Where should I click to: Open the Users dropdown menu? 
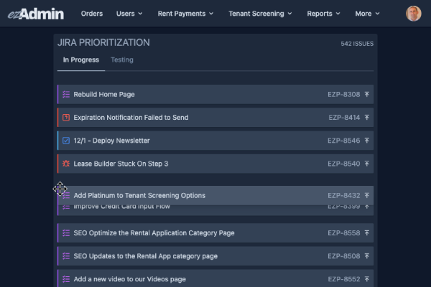click(129, 14)
